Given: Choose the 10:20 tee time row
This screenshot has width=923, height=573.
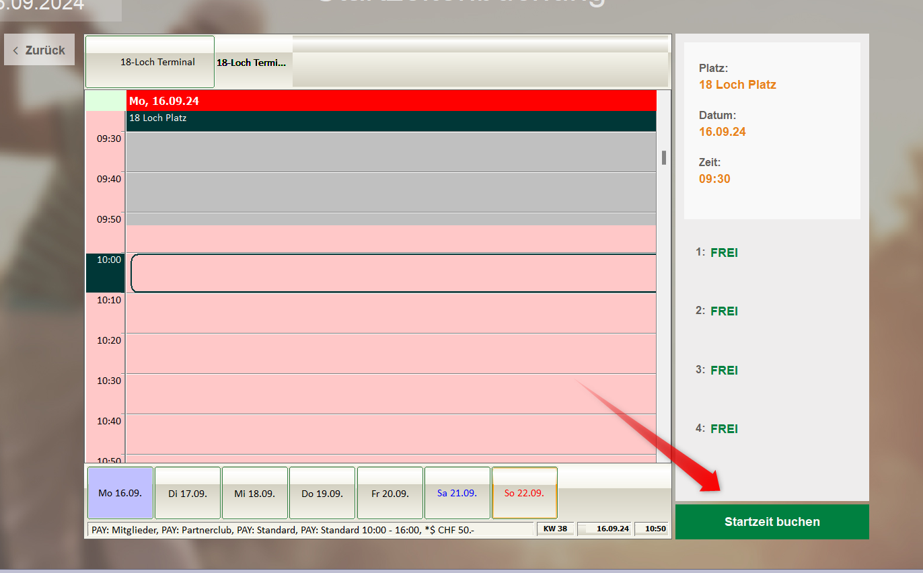Looking at the screenshot, I should [x=390, y=354].
